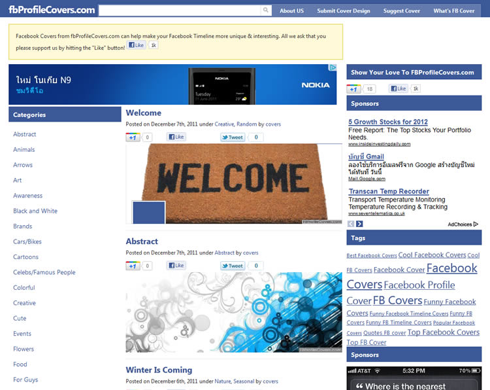Open the Suggest Cover menu item
Viewport: 490px width, 390px height.
click(402, 11)
